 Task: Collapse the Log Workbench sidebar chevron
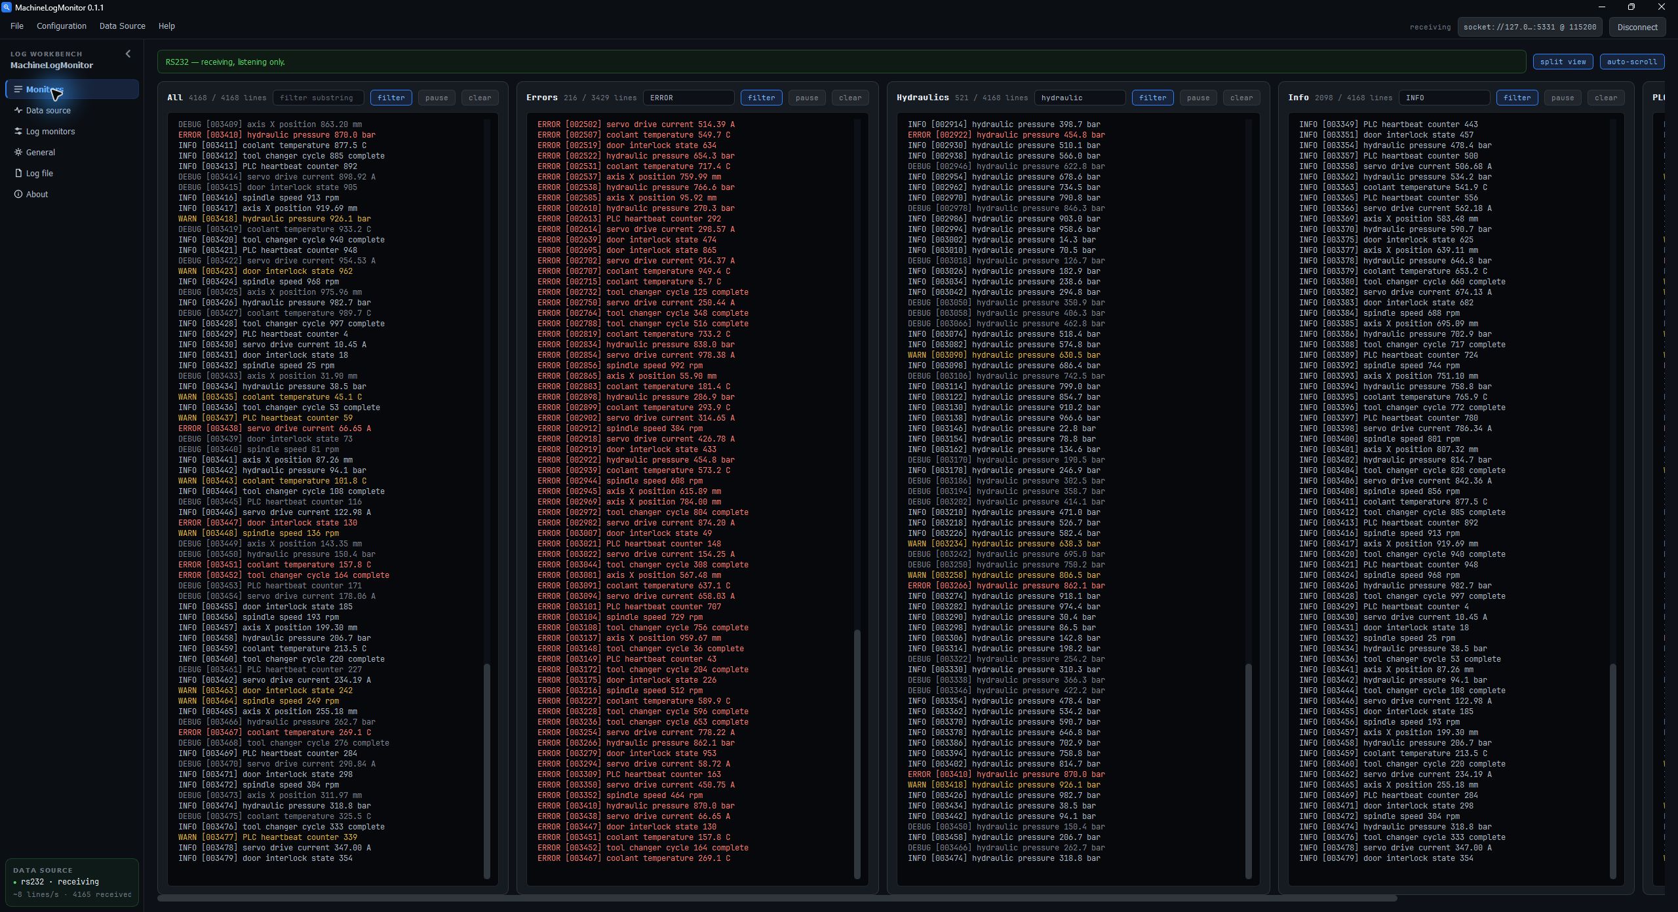click(x=128, y=54)
